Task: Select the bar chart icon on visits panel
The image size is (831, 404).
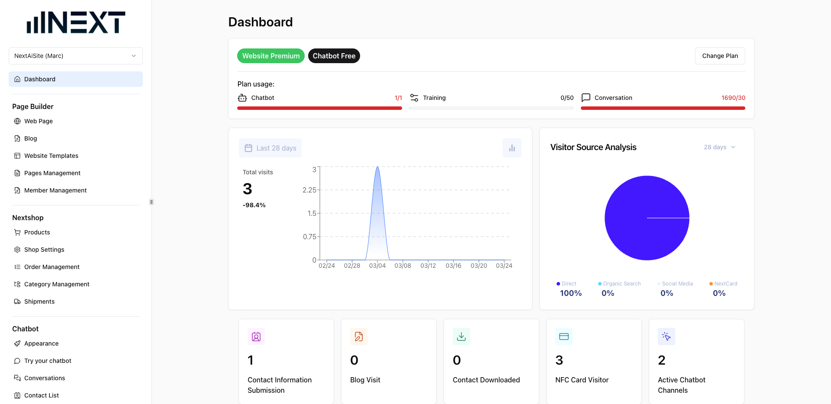Action: click(512, 147)
